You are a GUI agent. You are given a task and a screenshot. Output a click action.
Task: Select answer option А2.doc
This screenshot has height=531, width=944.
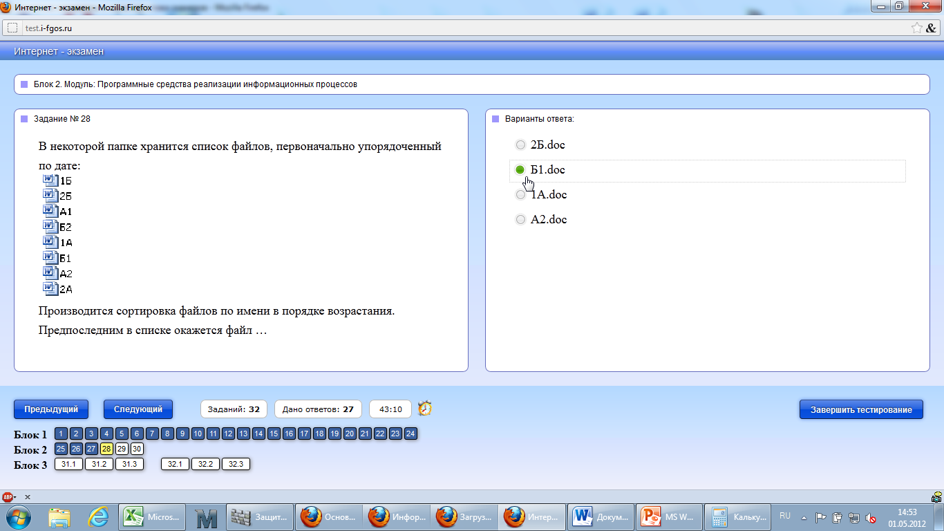click(x=521, y=220)
